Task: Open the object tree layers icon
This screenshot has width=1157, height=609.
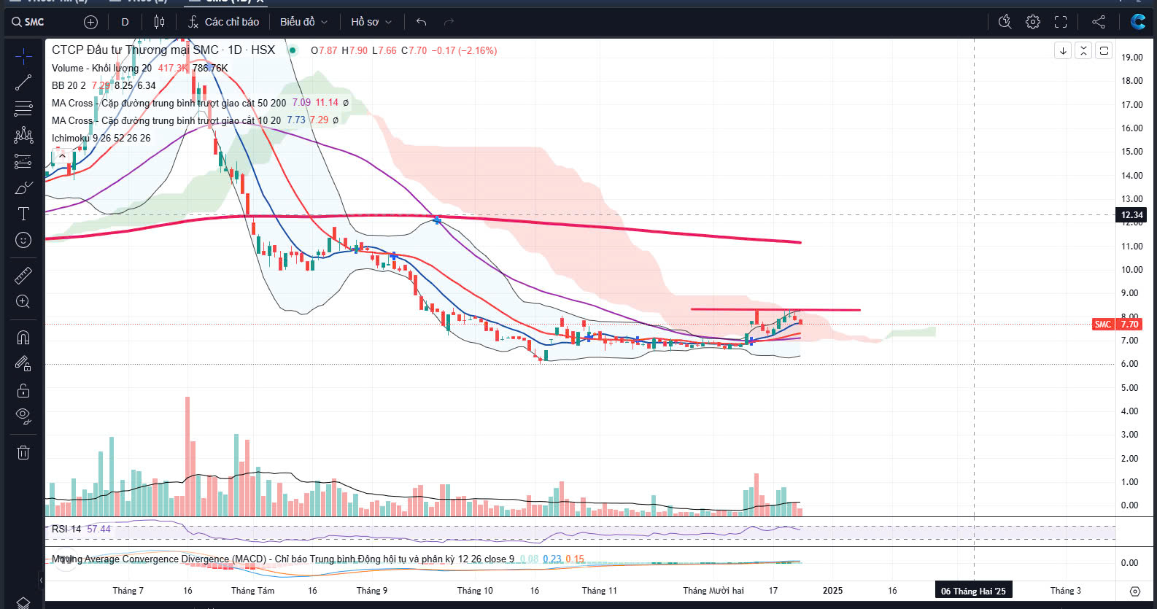Action: point(23,602)
